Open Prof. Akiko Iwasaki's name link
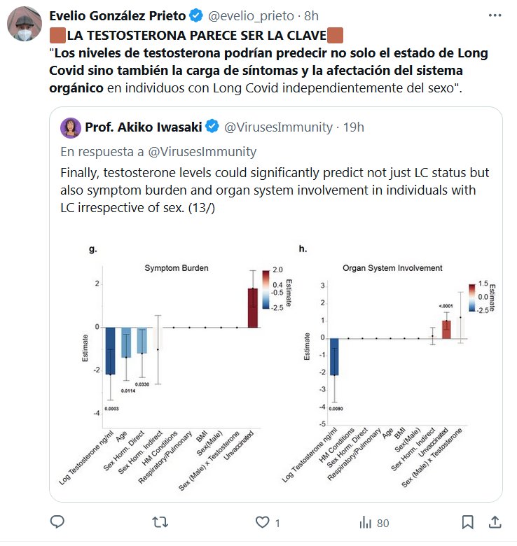 [x=144, y=127]
